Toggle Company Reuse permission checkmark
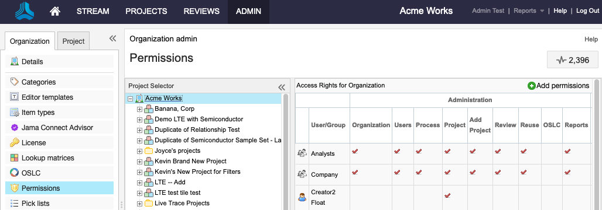The image size is (602, 210). point(524,173)
